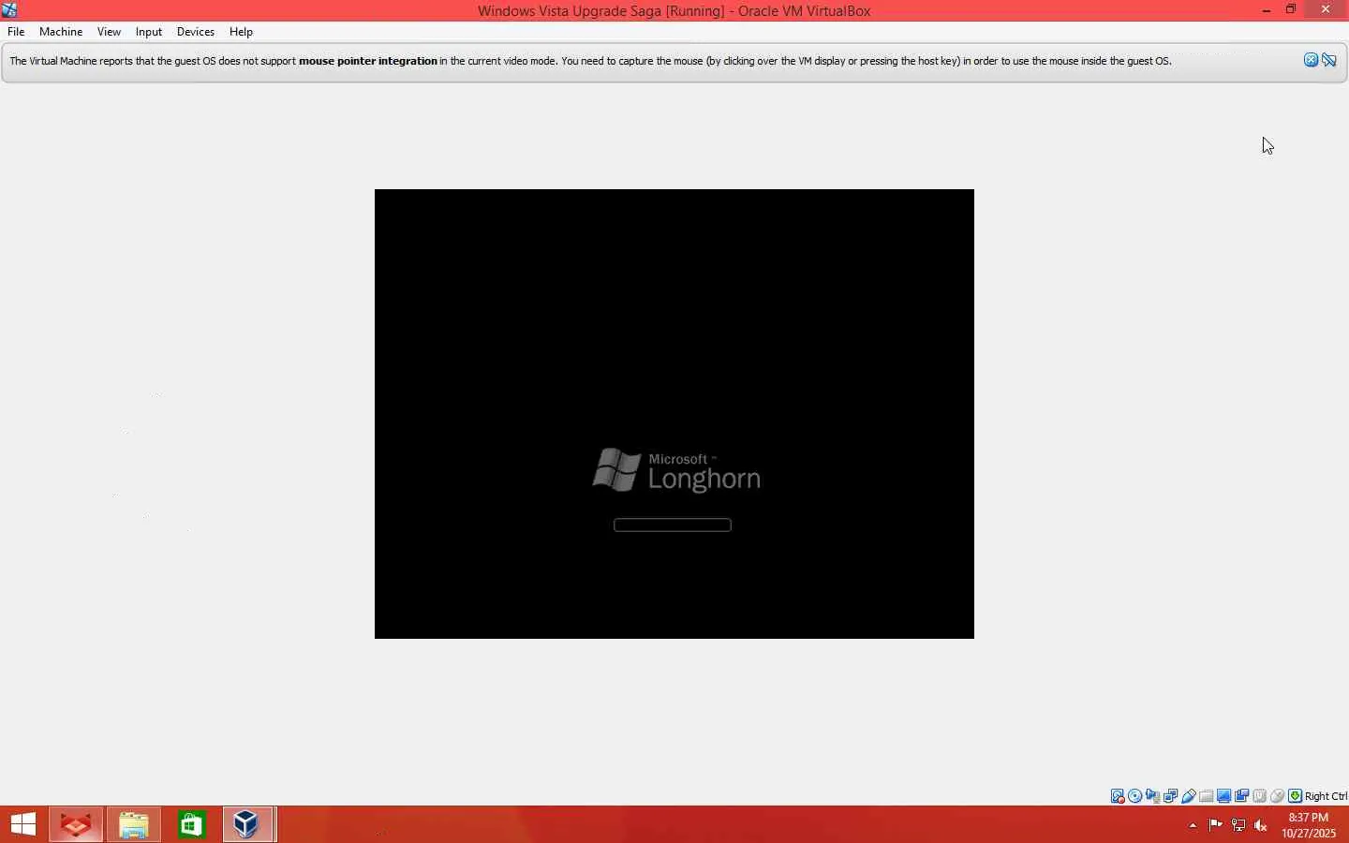The width and height of the screenshot is (1349, 843).
Task: Minimize the VirtualBox VM window
Action: (x=1267, y=10)
